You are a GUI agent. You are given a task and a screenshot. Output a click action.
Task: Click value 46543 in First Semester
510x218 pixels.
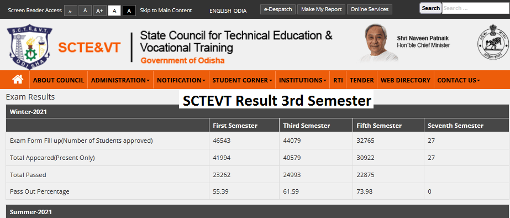(x=222, y=141)
